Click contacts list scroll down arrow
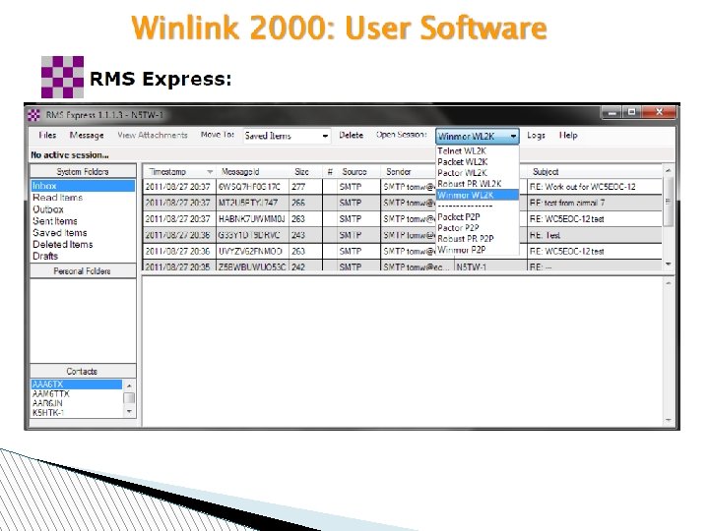Viewport: 709px width, 531px height. pos(129,411)
